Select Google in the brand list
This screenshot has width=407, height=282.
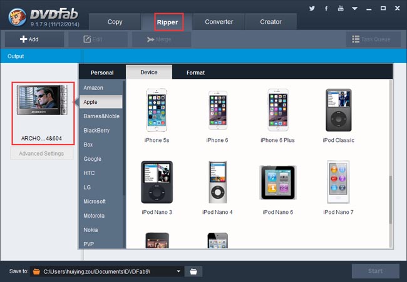pos(101,159)
